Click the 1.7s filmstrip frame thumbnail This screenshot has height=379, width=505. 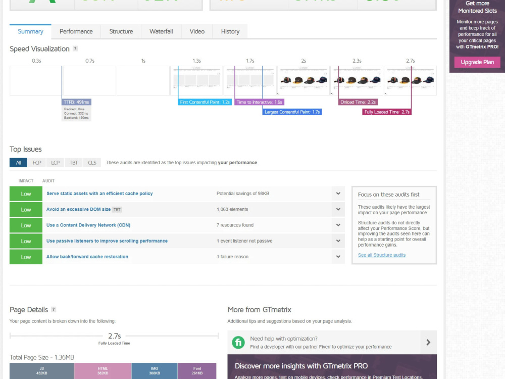point(250,80)
